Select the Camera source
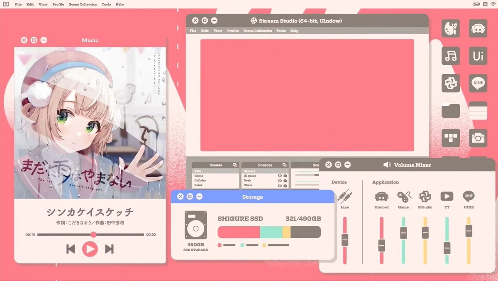The width and height of the screenshot is (498, 281). click(x=265, y=171)
